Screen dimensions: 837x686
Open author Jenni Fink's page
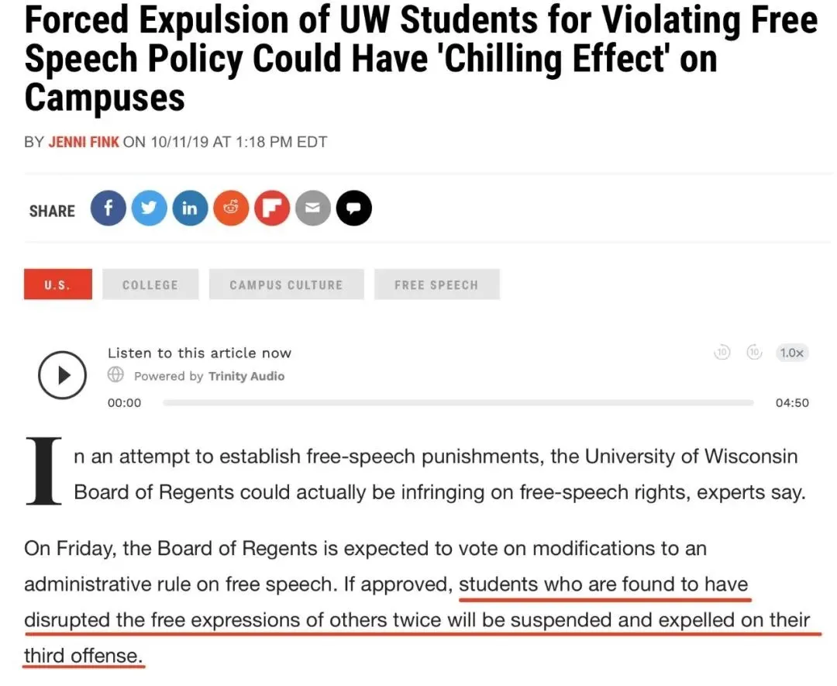click(x=84, y=143)
